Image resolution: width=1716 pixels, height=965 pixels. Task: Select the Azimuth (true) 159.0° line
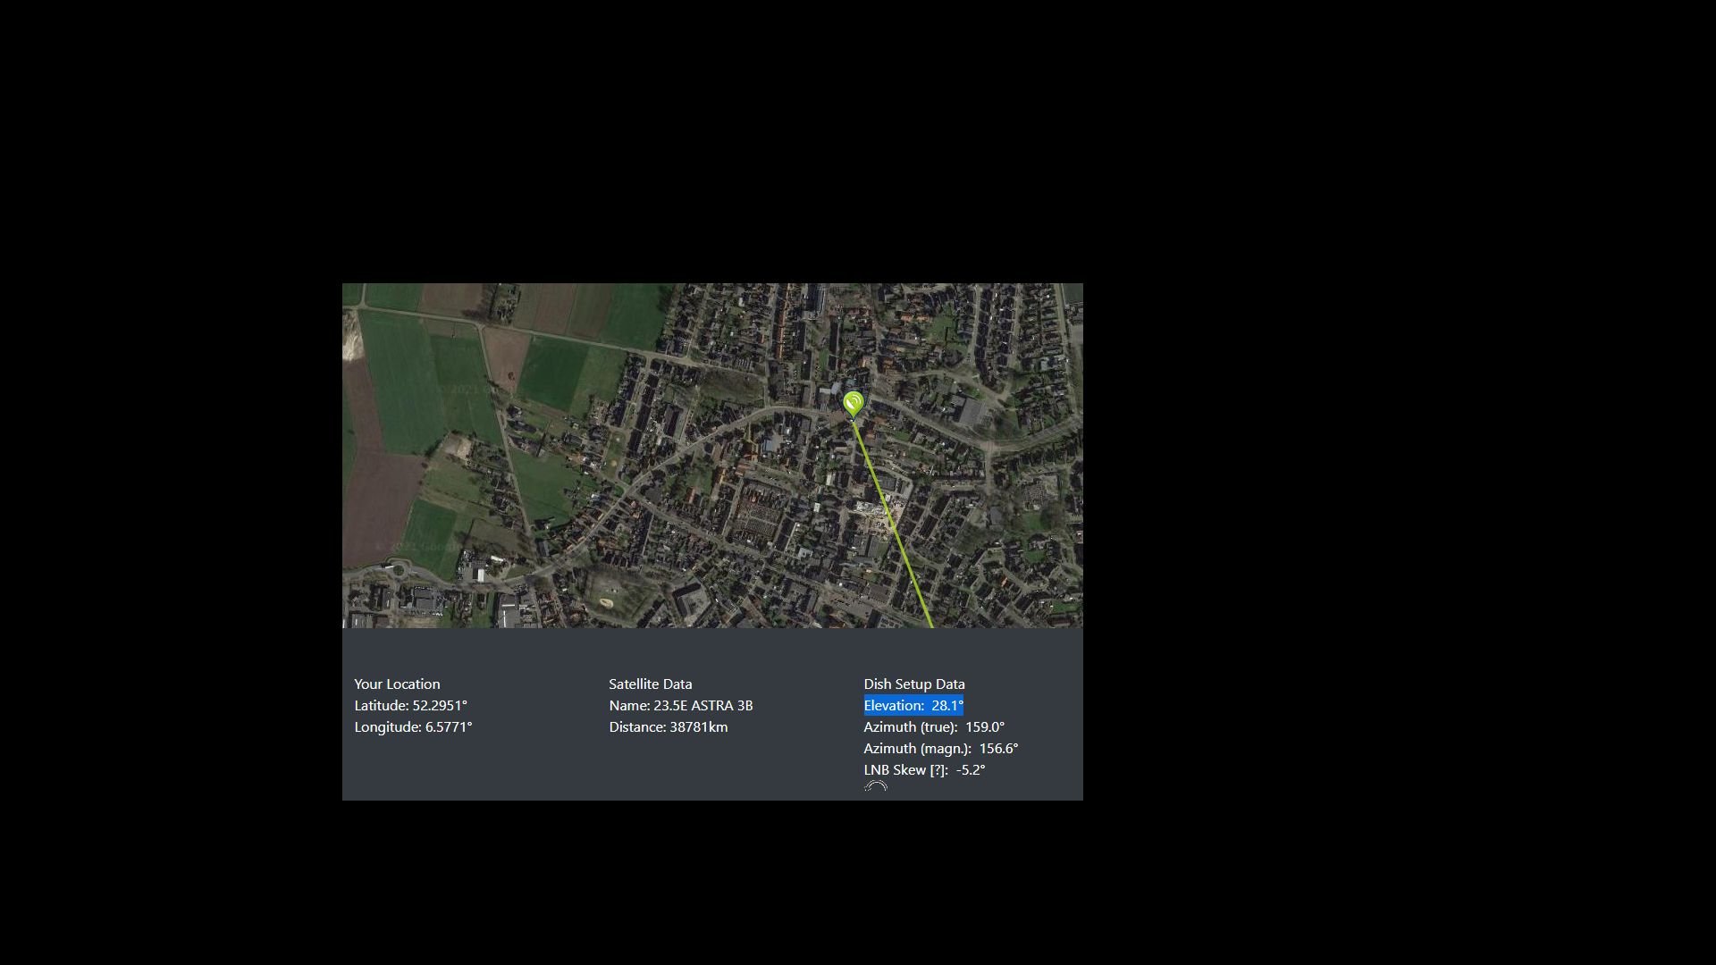click(x=934, y=727)
